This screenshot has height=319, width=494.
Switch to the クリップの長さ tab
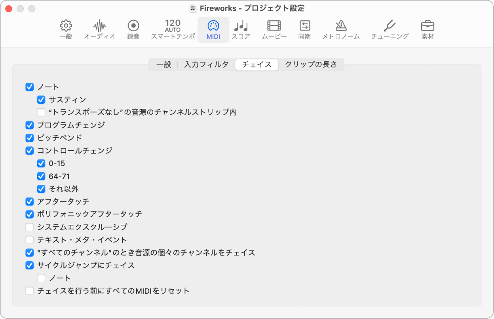pos(312,65)
